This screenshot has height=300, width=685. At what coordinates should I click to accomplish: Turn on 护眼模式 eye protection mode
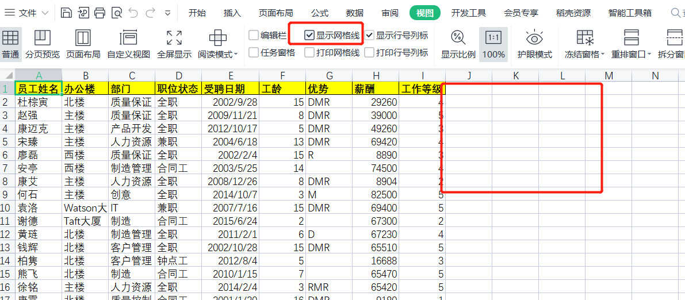tap(534, 45)
